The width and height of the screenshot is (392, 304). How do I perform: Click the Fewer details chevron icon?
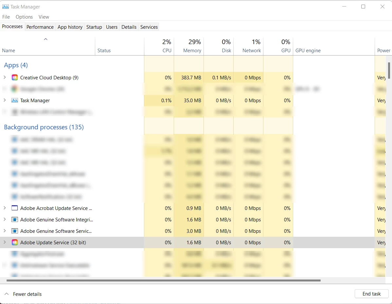[7, 294]
